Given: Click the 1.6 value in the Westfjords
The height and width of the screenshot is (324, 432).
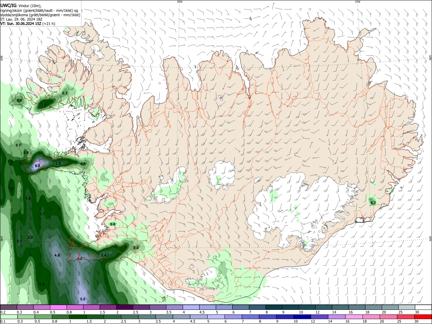Looking at the screenshot, I should point(44,104).
